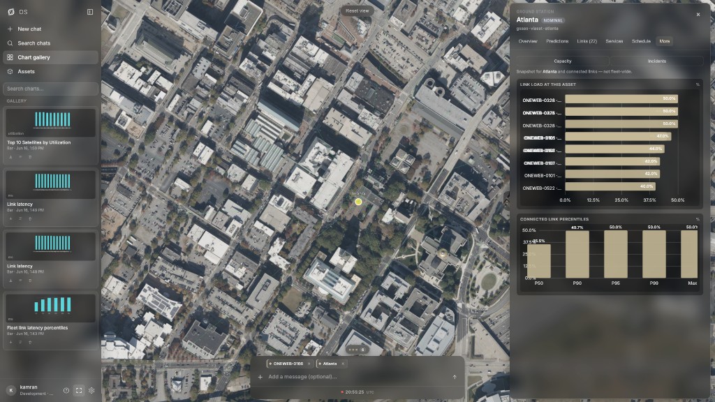Expand the collapsed pill above the message box
This screenshot has width=715, height=402.
click(x=357, y=350)
